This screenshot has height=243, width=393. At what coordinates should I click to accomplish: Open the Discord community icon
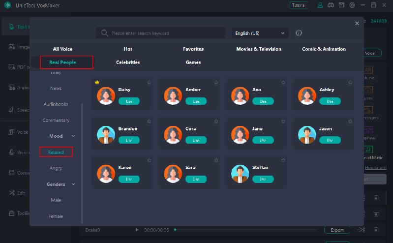click(x=331, y=5)
